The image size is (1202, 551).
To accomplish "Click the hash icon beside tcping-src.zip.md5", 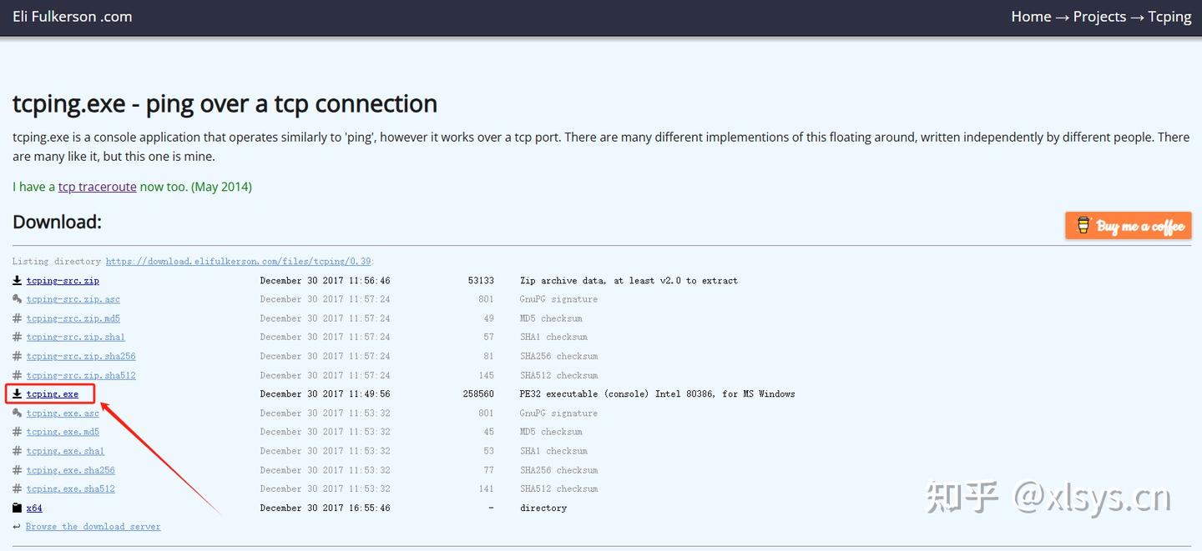I will (17, 318).
